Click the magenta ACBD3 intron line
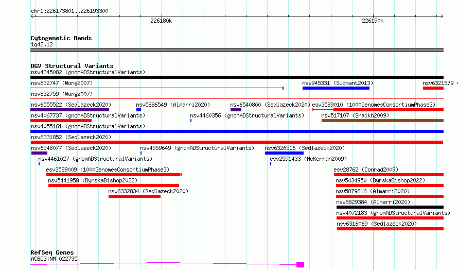The width and height of the screenshot is (458, 270). click(x=163, y=264)
